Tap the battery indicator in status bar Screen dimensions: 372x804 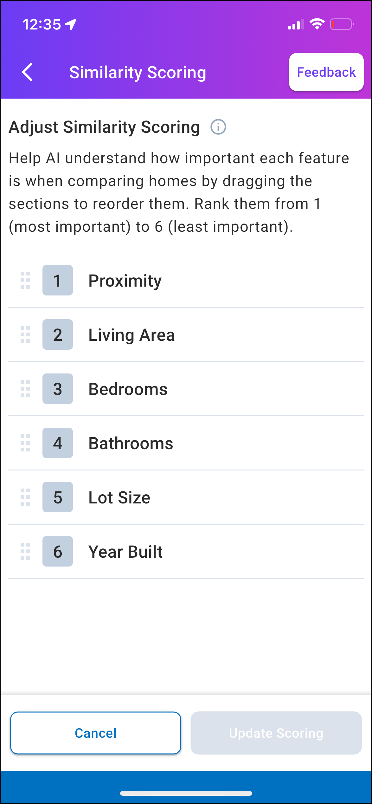click(x=342, y=24)
